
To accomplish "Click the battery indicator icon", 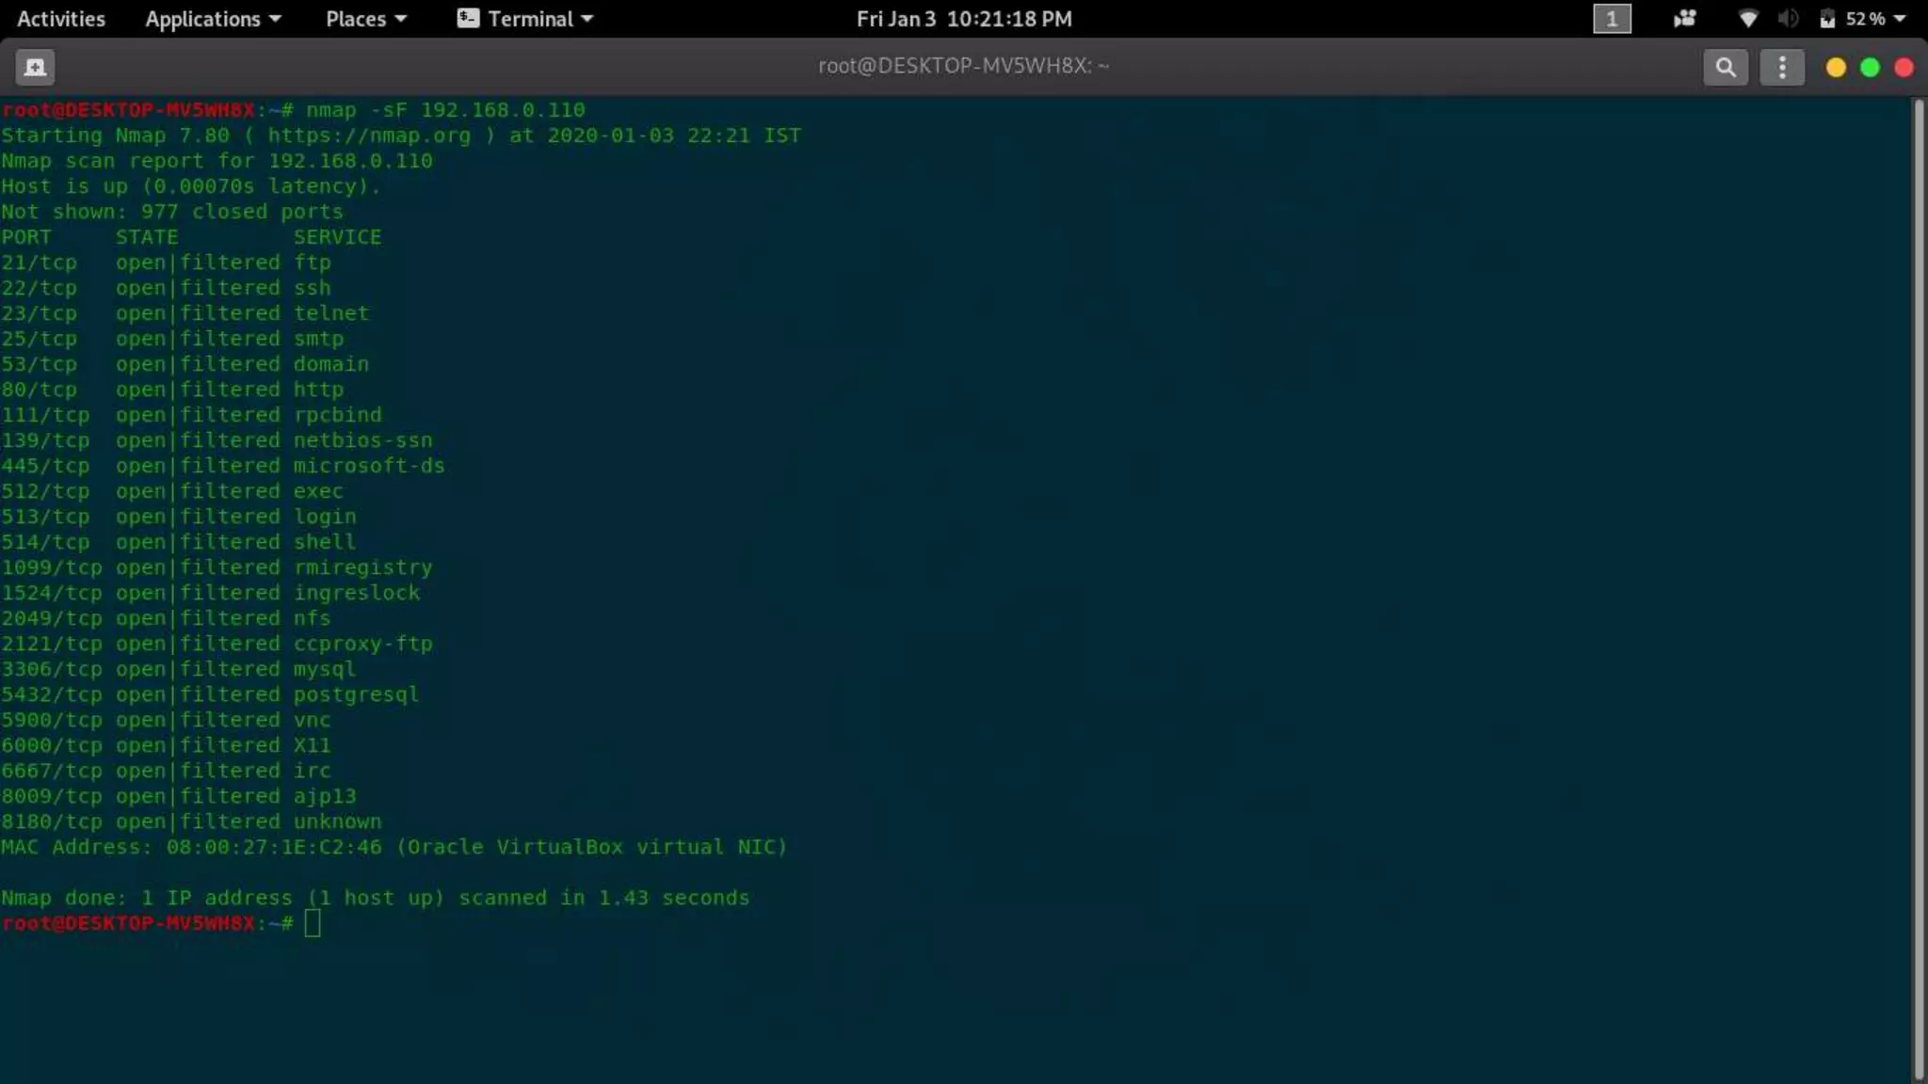I will click(1827, 19).
